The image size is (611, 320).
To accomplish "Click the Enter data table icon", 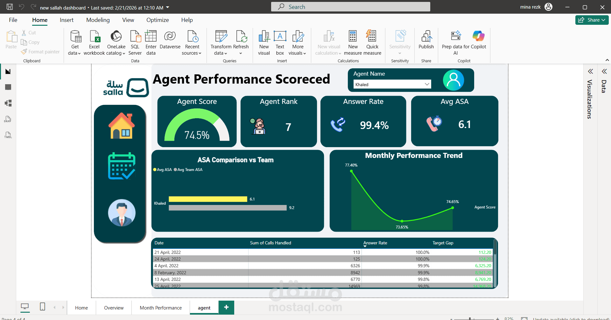I will 151,36.
